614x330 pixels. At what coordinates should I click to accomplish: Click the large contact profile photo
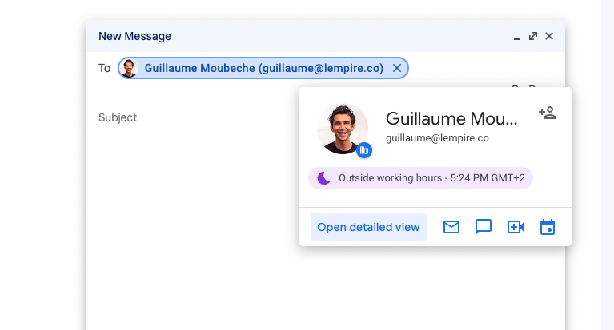342,127
